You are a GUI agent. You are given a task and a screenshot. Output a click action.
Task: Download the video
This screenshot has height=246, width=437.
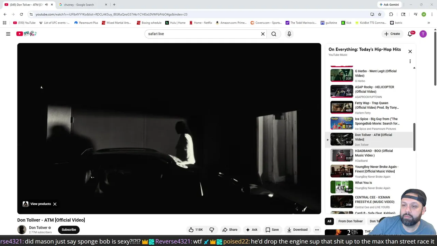pos(297,230)
